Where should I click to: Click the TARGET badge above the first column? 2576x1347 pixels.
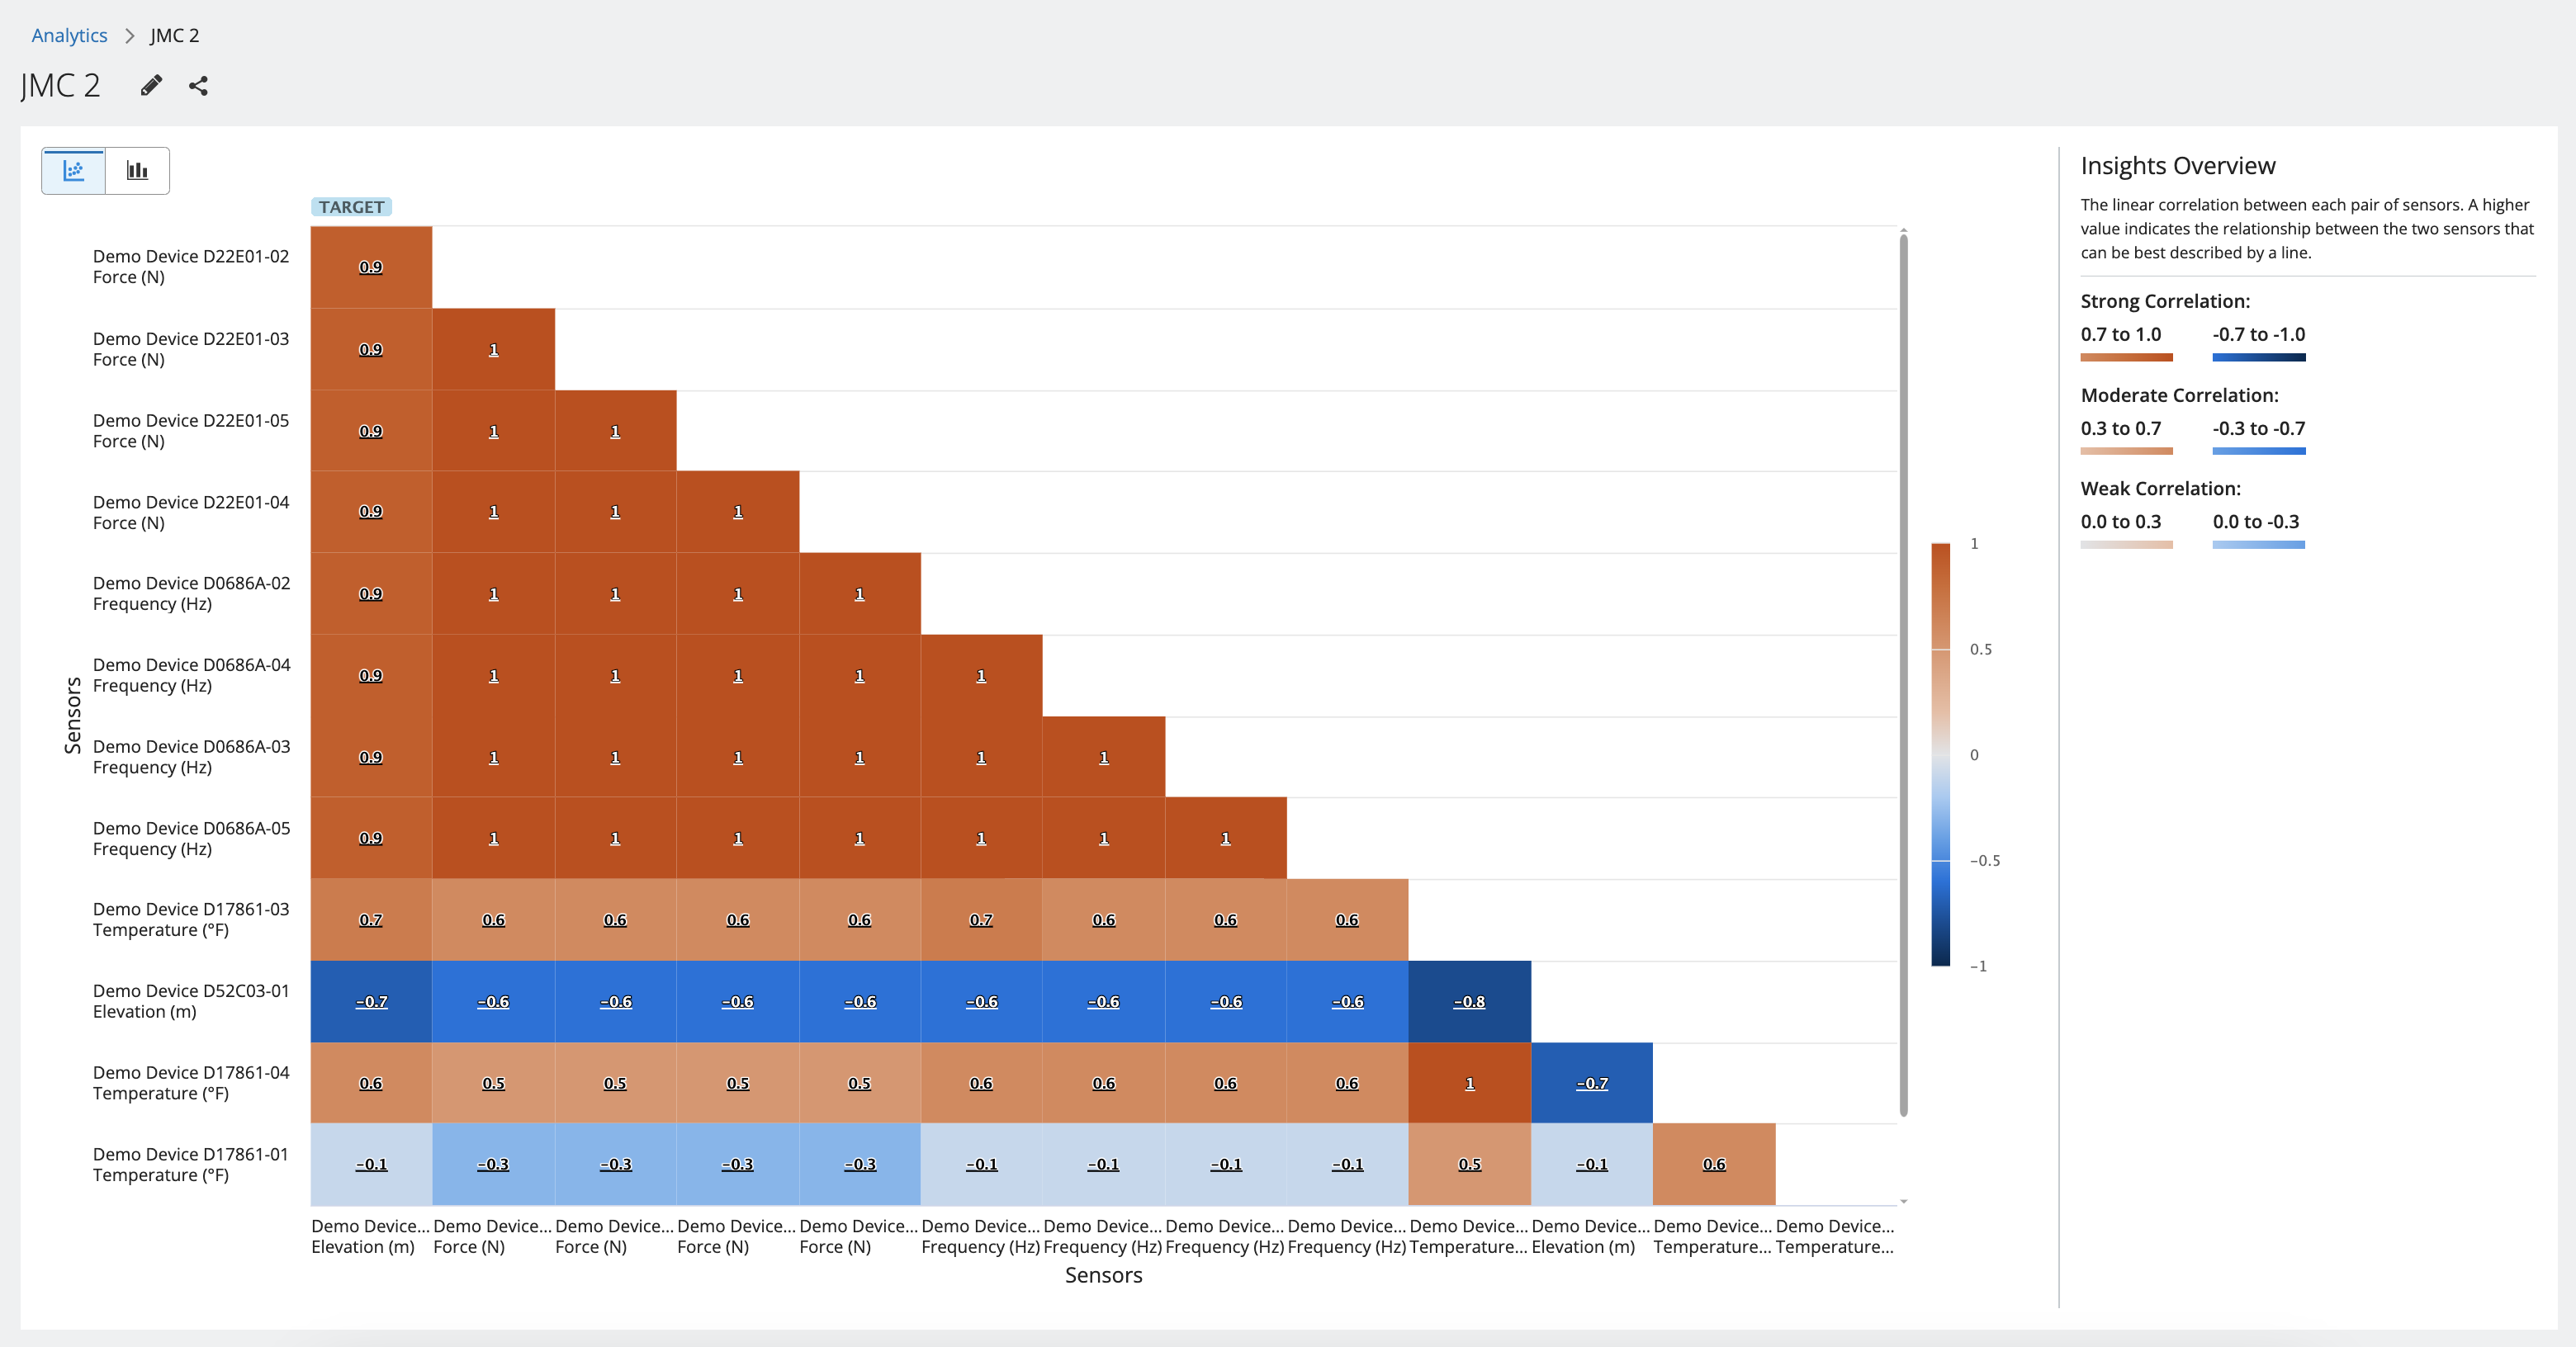coord(351,207)
